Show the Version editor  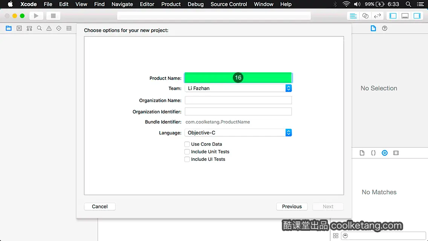(377, 16)
